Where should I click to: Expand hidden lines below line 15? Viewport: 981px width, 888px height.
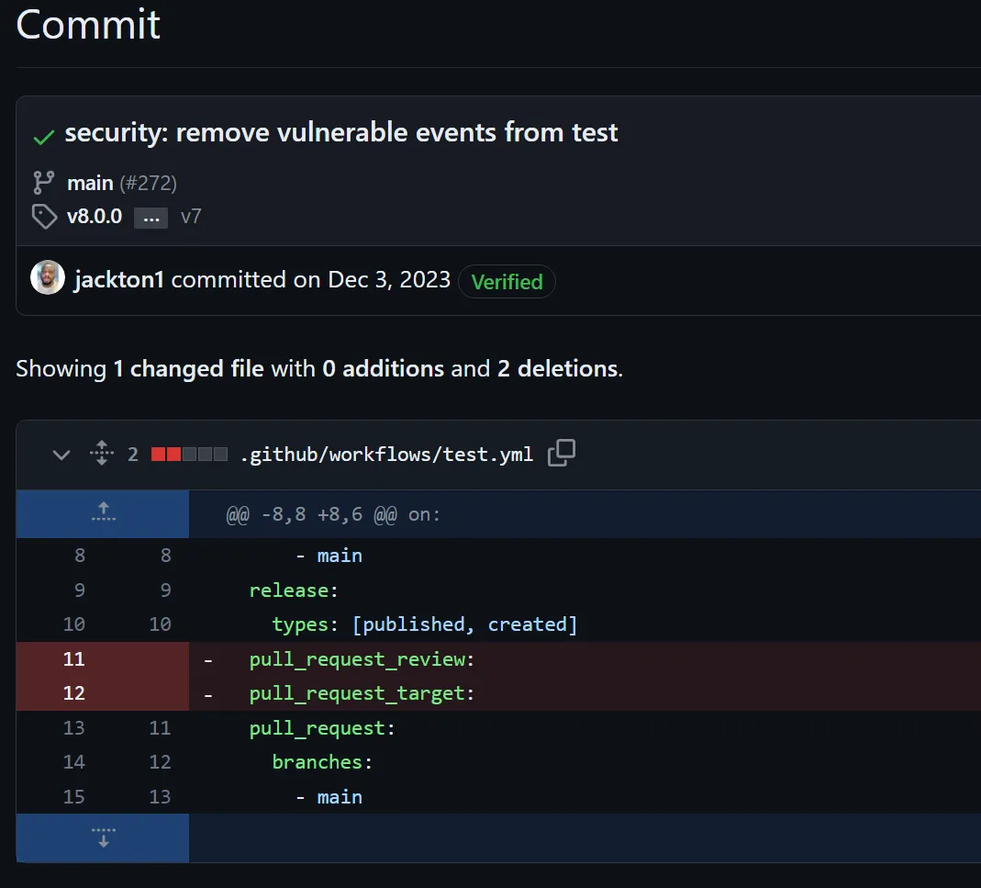click(x=103, y=837)
